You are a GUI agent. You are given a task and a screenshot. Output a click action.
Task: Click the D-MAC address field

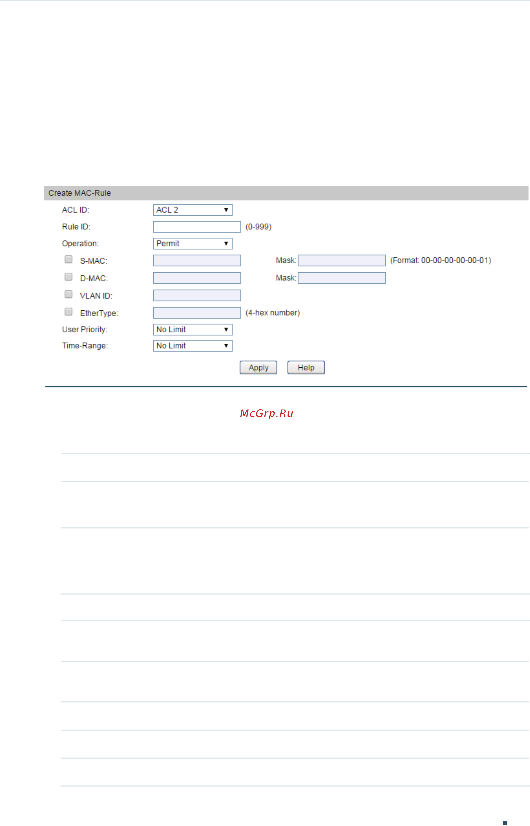197,278
